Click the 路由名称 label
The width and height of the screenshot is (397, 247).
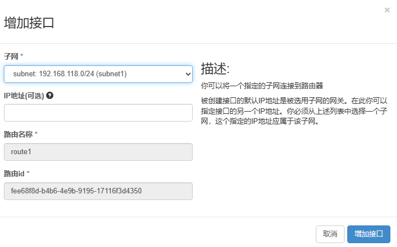point(18,134)
